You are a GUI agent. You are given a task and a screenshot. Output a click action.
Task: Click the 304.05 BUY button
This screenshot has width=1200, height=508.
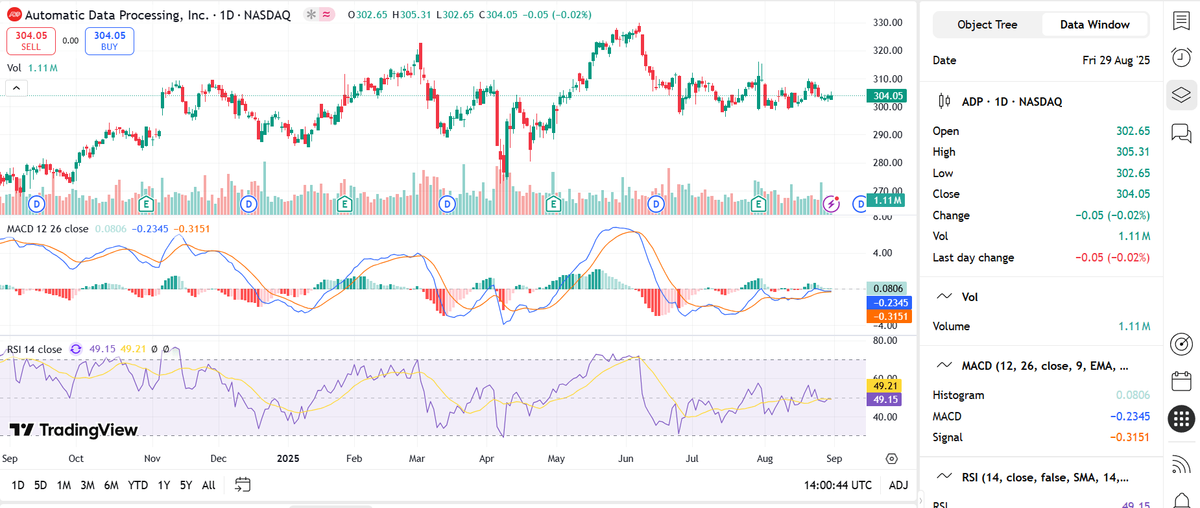pos(110,41)
